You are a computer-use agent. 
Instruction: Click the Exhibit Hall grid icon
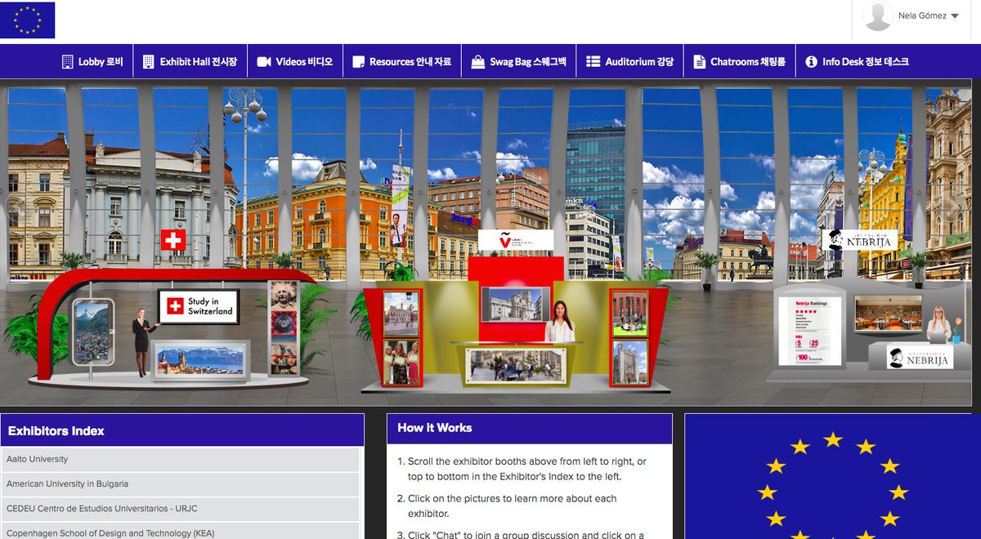pyautogui.click(x=148, y=61)
